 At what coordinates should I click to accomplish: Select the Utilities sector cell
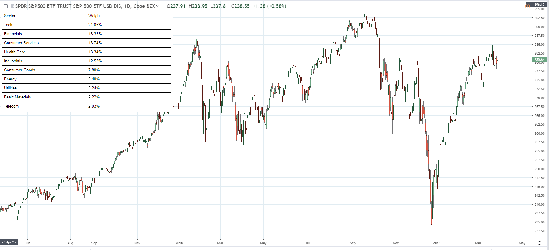pyautogui.click(x=44, y=88)
